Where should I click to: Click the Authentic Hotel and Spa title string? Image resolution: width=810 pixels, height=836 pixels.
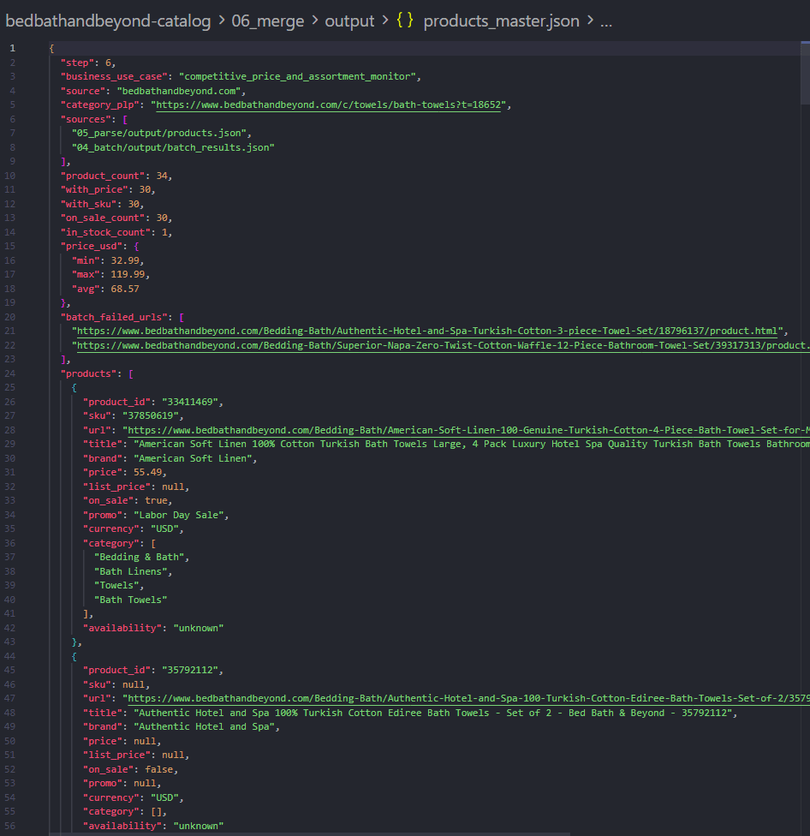[x=432, y=713]
